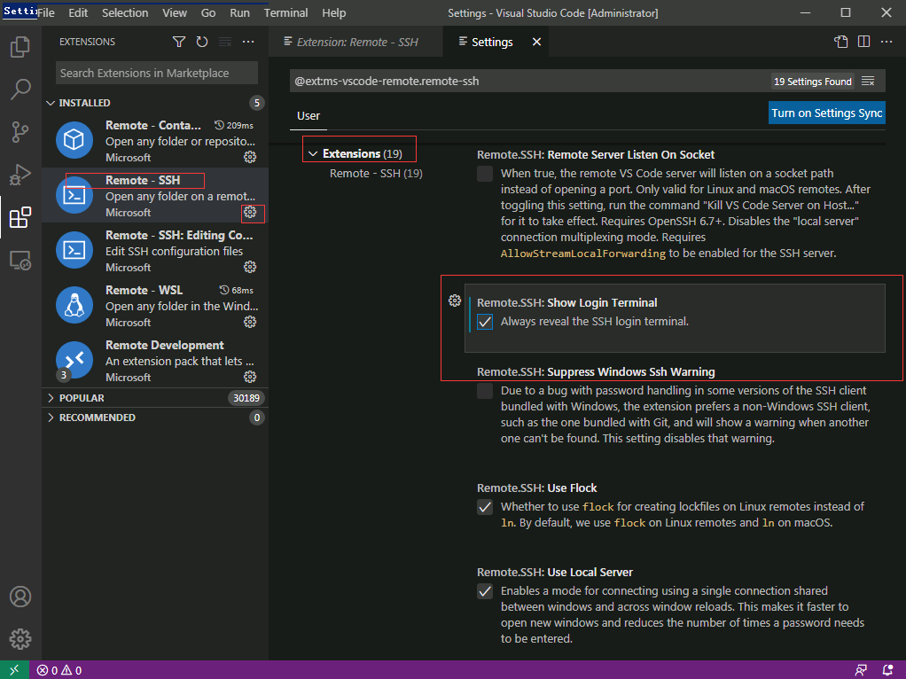Open the View menu
The height and width of the screenshot is (679, 906).
pyautogui.click(x=174, y=12)
